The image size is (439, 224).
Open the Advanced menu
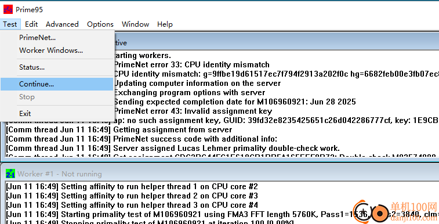tap(62, 24)
